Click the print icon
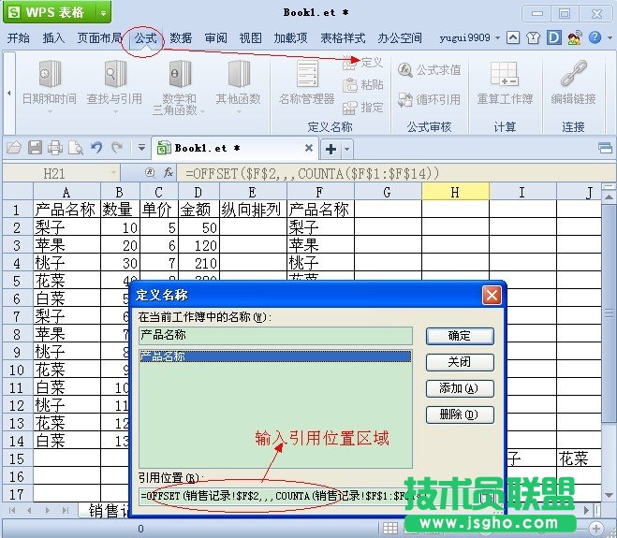617x538 pixels. pos(55,148)
